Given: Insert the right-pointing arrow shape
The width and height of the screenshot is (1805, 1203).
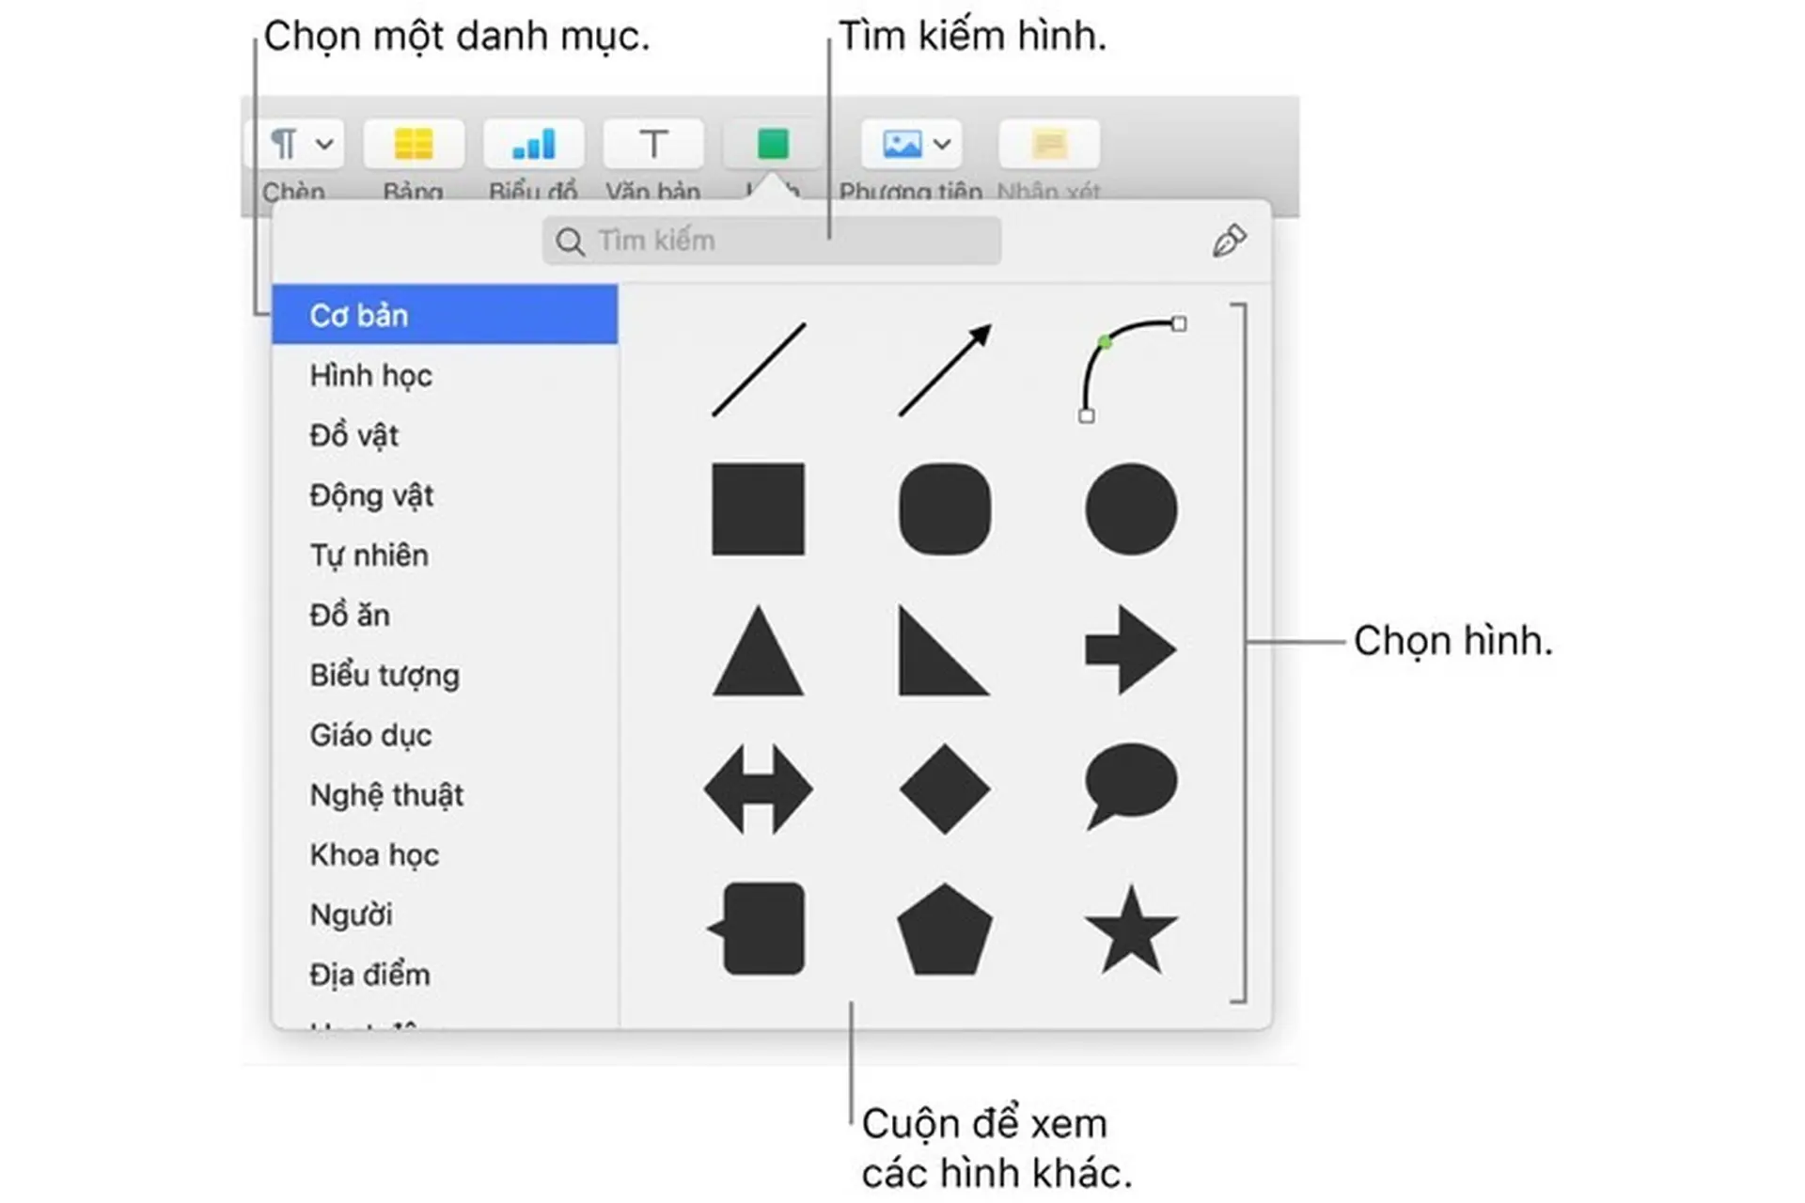Looking at the screenshot, I should (x=1131, y=650).
